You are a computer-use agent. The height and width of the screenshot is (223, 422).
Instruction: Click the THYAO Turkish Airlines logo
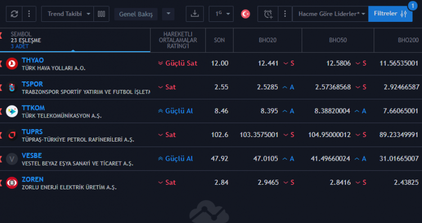click(x=12, y=63)
